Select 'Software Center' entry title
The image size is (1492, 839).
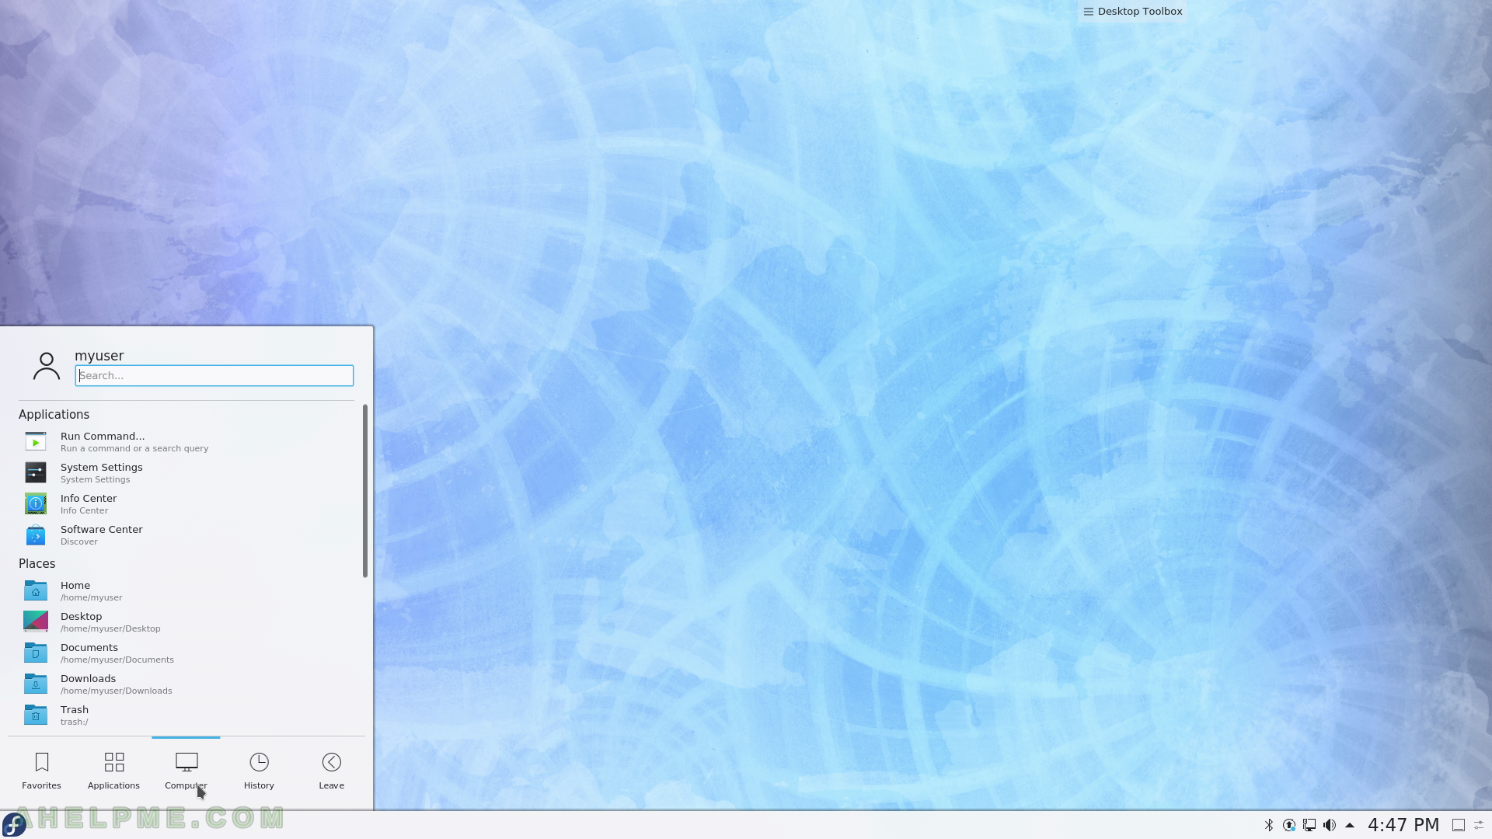[102, 529]
